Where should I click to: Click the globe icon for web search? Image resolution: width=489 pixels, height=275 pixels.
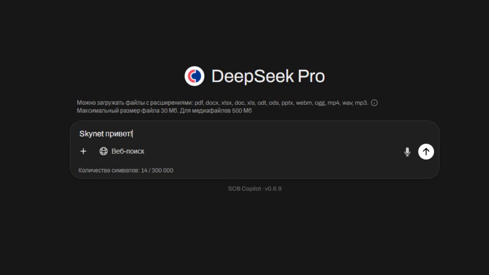click(104, 151)
